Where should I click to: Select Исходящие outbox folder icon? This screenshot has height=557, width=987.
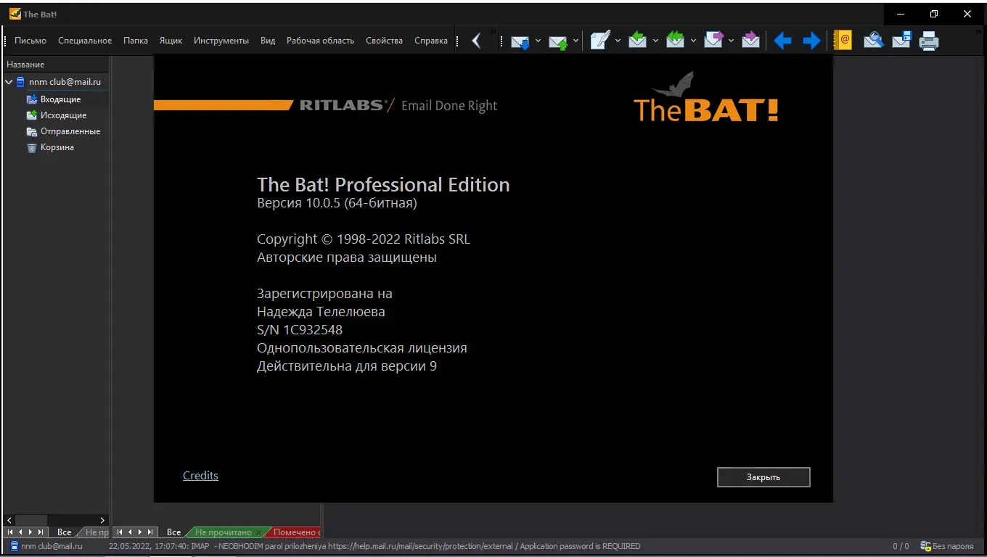click(x=31, y=115)
